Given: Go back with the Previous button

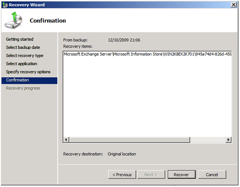Looking at the screenshot, I should click(122, 175).
